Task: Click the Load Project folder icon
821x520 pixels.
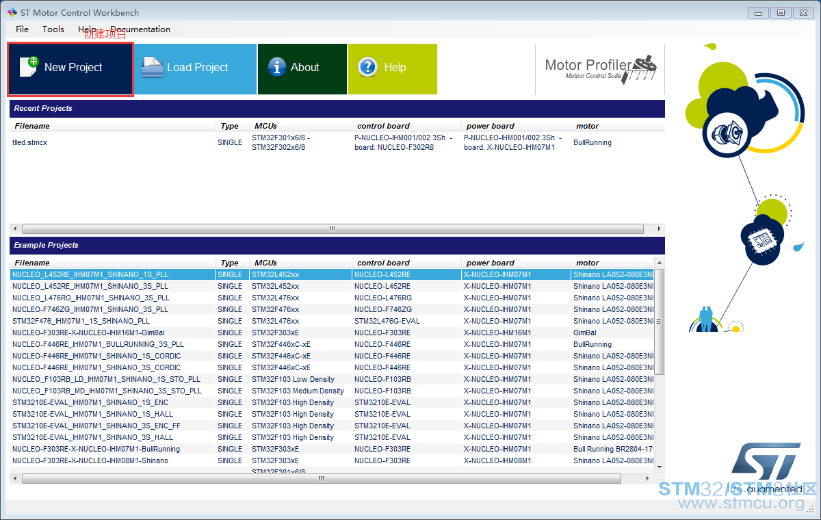Action: coord(152,67)
